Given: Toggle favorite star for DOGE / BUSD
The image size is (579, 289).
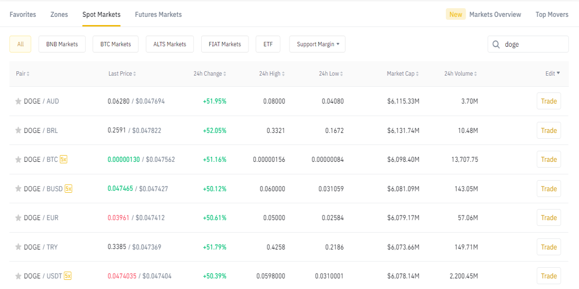Looking at the screenshot, I should coord(18,189).
